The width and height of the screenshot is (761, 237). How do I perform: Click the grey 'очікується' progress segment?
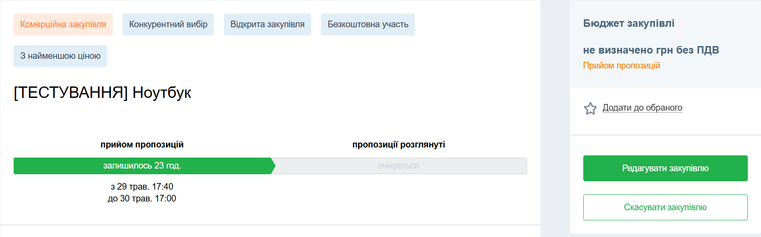click(x=398, y=166)
